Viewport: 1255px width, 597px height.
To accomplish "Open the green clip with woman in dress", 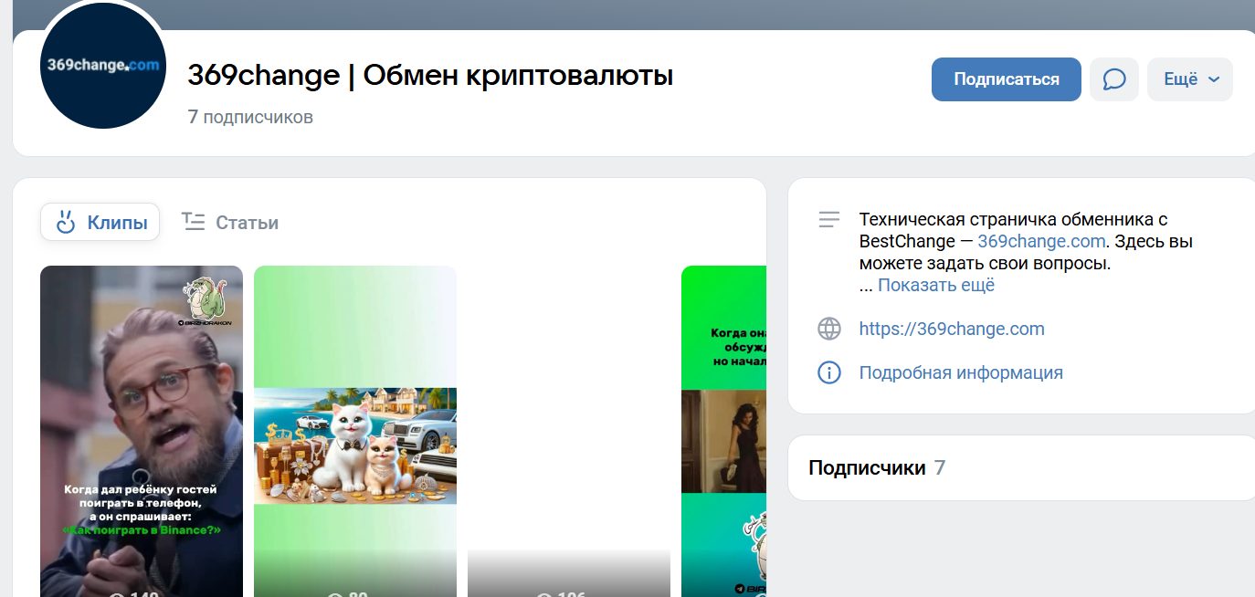I will pos(723,429).
